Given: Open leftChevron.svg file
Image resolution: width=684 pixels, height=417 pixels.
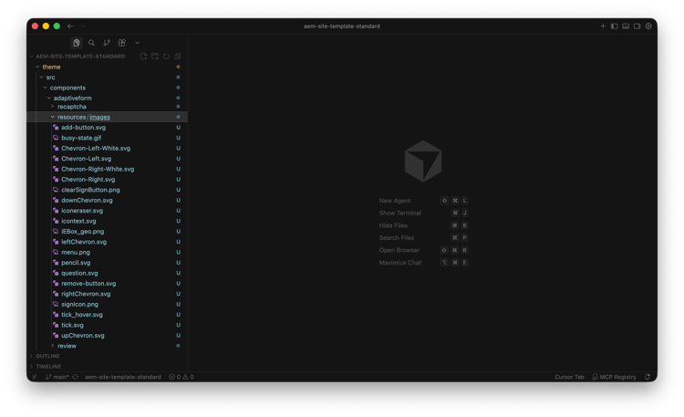Looking at the screenshot, I should (84, 242).
